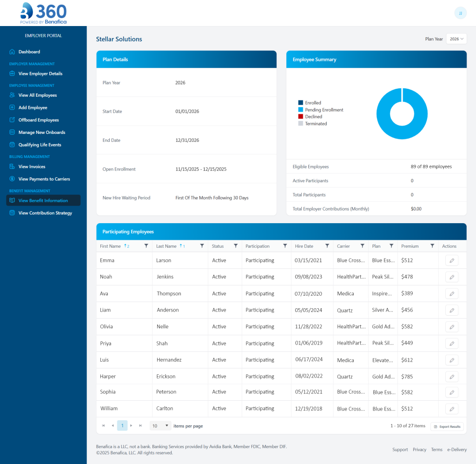Expand the items per page dropdown
Viewport: 476px width, 464px height.
point(161,425)
